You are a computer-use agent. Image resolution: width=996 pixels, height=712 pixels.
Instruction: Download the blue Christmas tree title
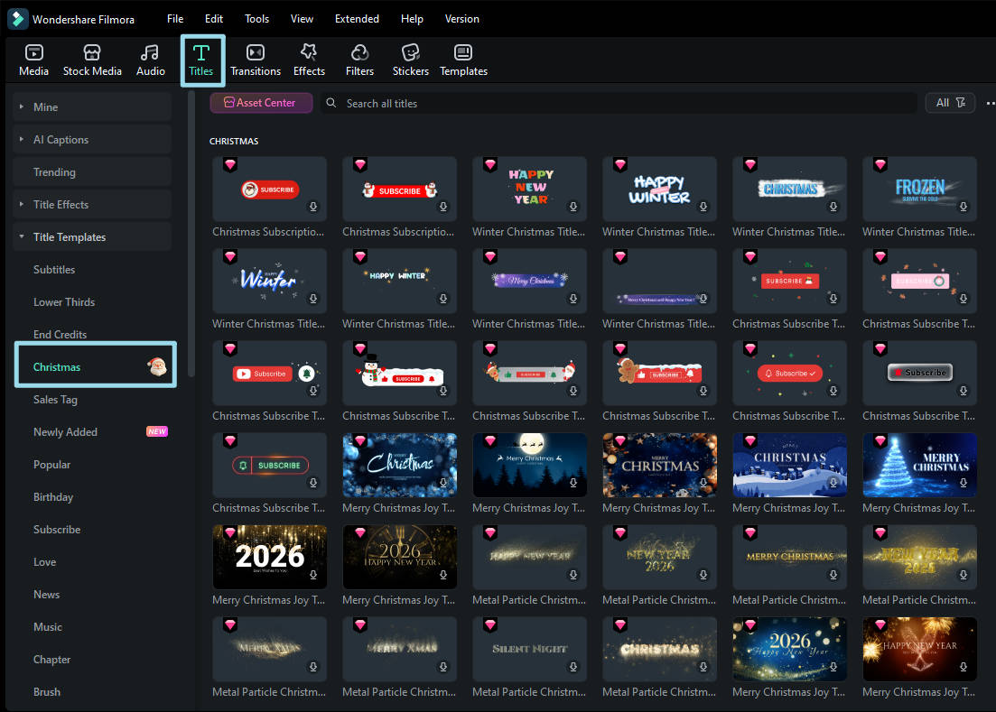963,482
